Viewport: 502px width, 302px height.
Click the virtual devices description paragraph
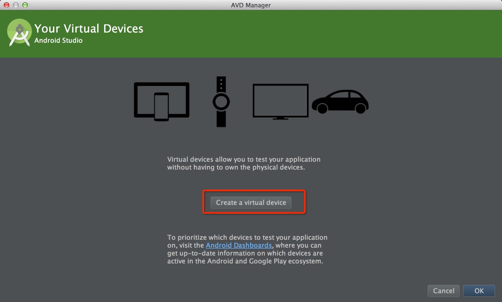(x=244, y=163)
